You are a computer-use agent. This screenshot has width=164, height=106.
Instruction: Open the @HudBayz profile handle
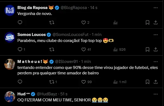pyautogui.click(x=47, y=94)
